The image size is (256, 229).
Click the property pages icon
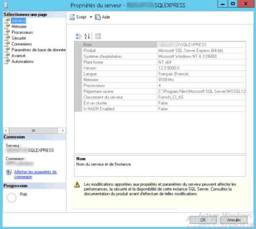(98, 36)
